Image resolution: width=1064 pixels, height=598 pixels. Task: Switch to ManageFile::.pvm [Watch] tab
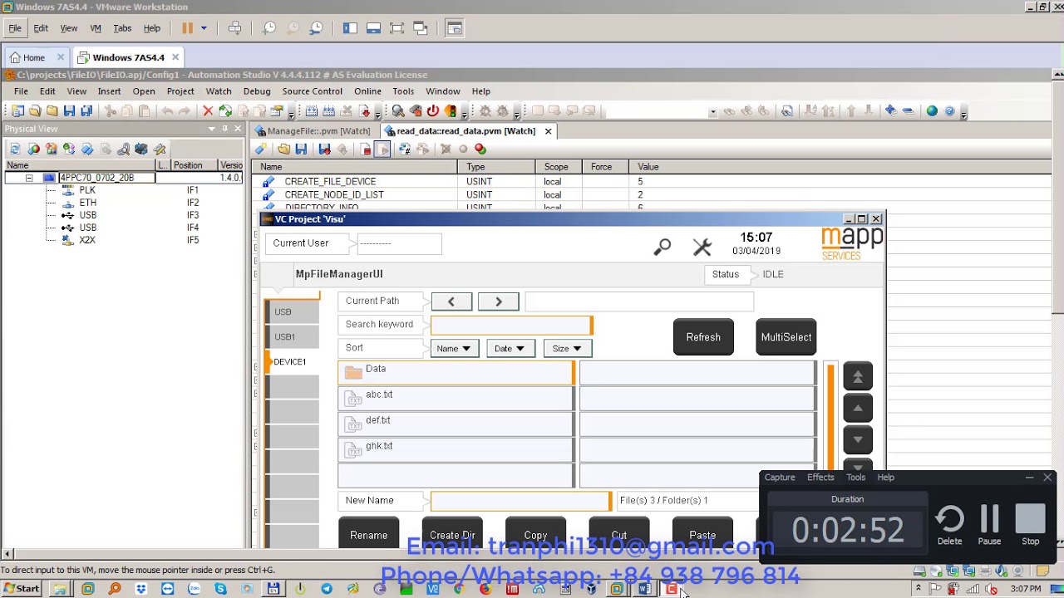pyautogui.click(x=313, y=131)
